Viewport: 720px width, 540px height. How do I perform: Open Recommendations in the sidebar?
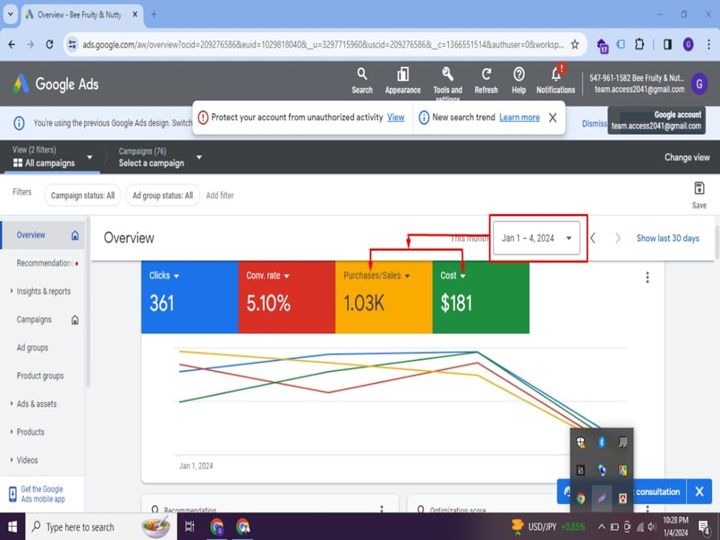tap(45, 263)
